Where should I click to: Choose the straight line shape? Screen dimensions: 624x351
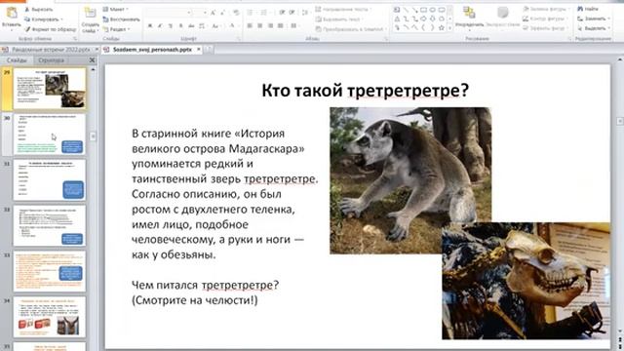point(406,10)
